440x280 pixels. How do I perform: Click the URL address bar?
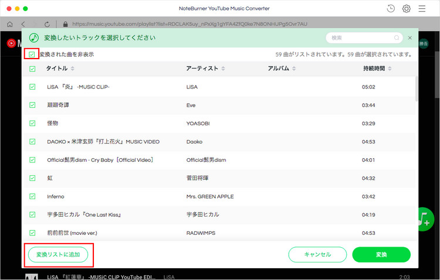pos(189,24)
